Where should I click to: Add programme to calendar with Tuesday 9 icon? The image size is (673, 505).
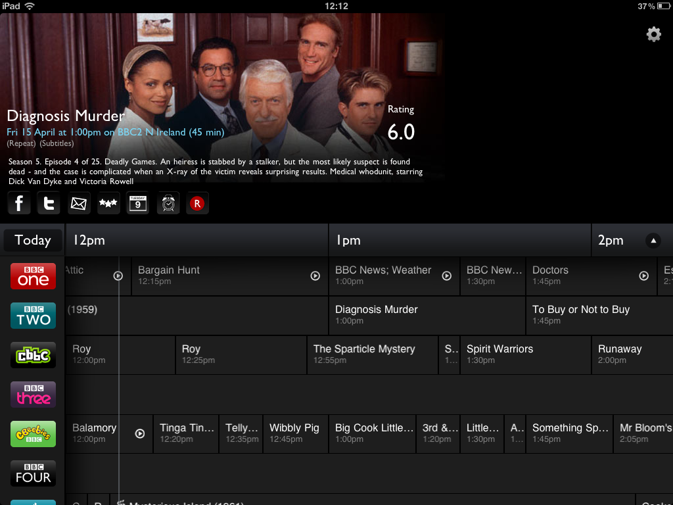coord(137,203)
